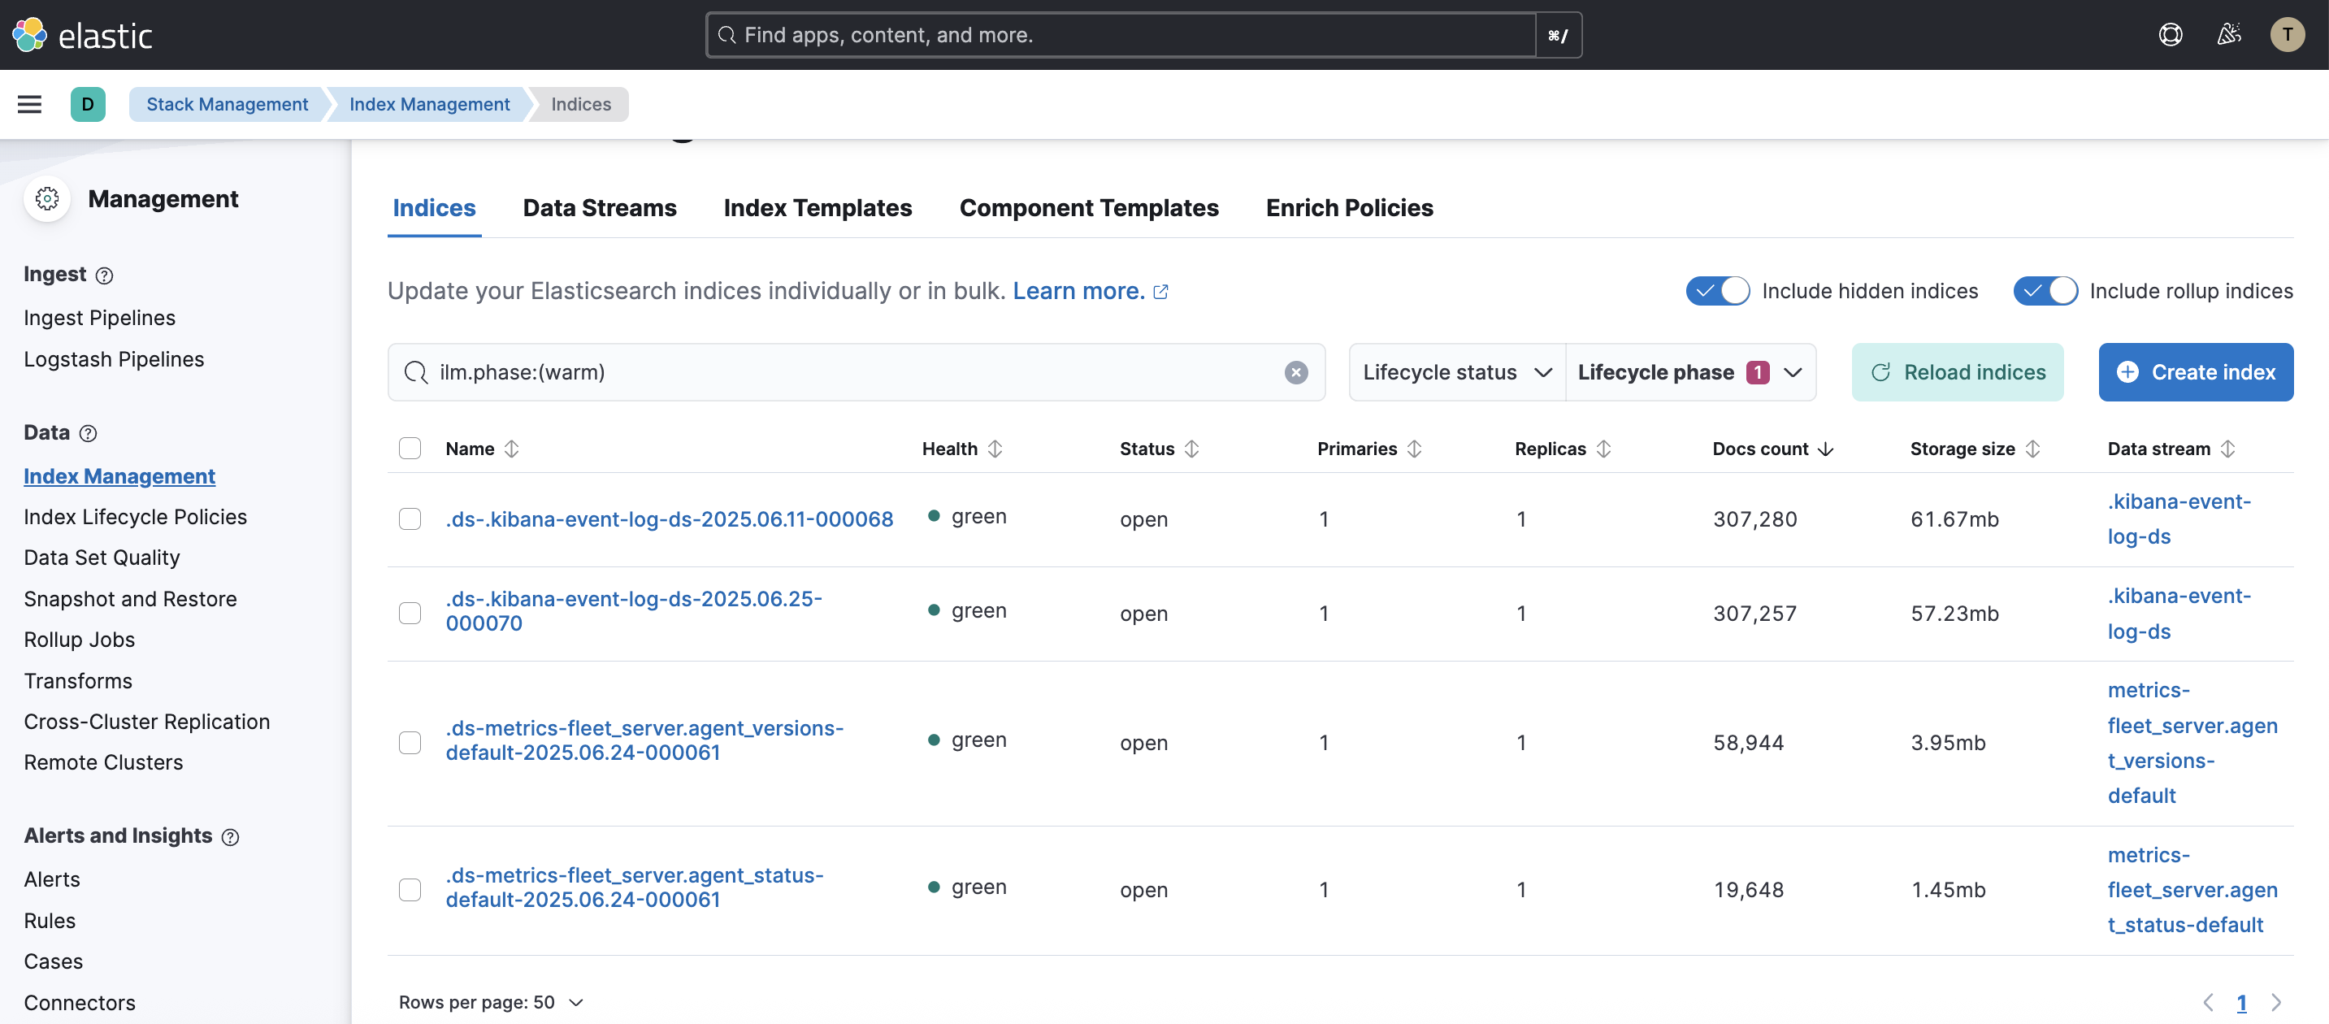2329x1024 pixels.
Task: Show Ingest section help tooltip icon
Action: coord(104,275)
